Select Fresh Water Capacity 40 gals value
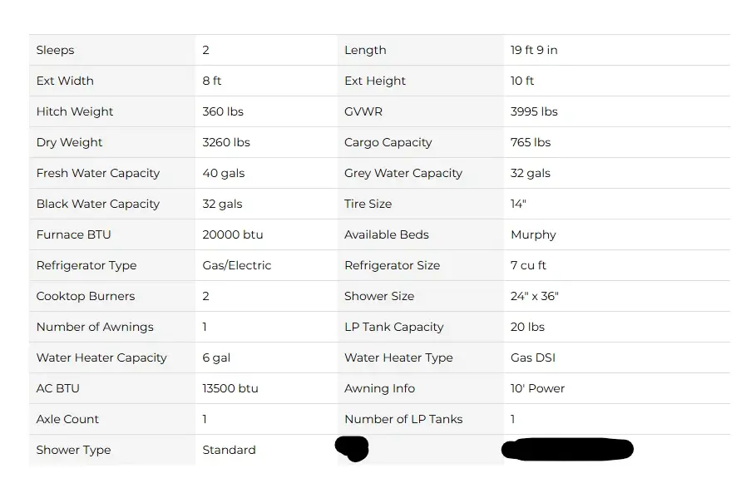The width and height of the screenshot is (746, 488). pyautogui.click(x=223, y=173)
